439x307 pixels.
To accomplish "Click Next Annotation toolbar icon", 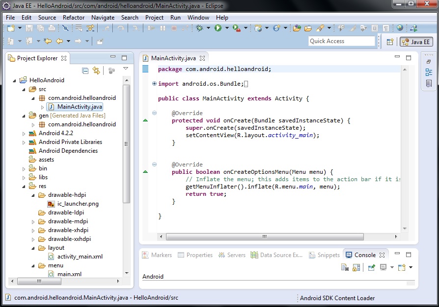I will [10, 41].
